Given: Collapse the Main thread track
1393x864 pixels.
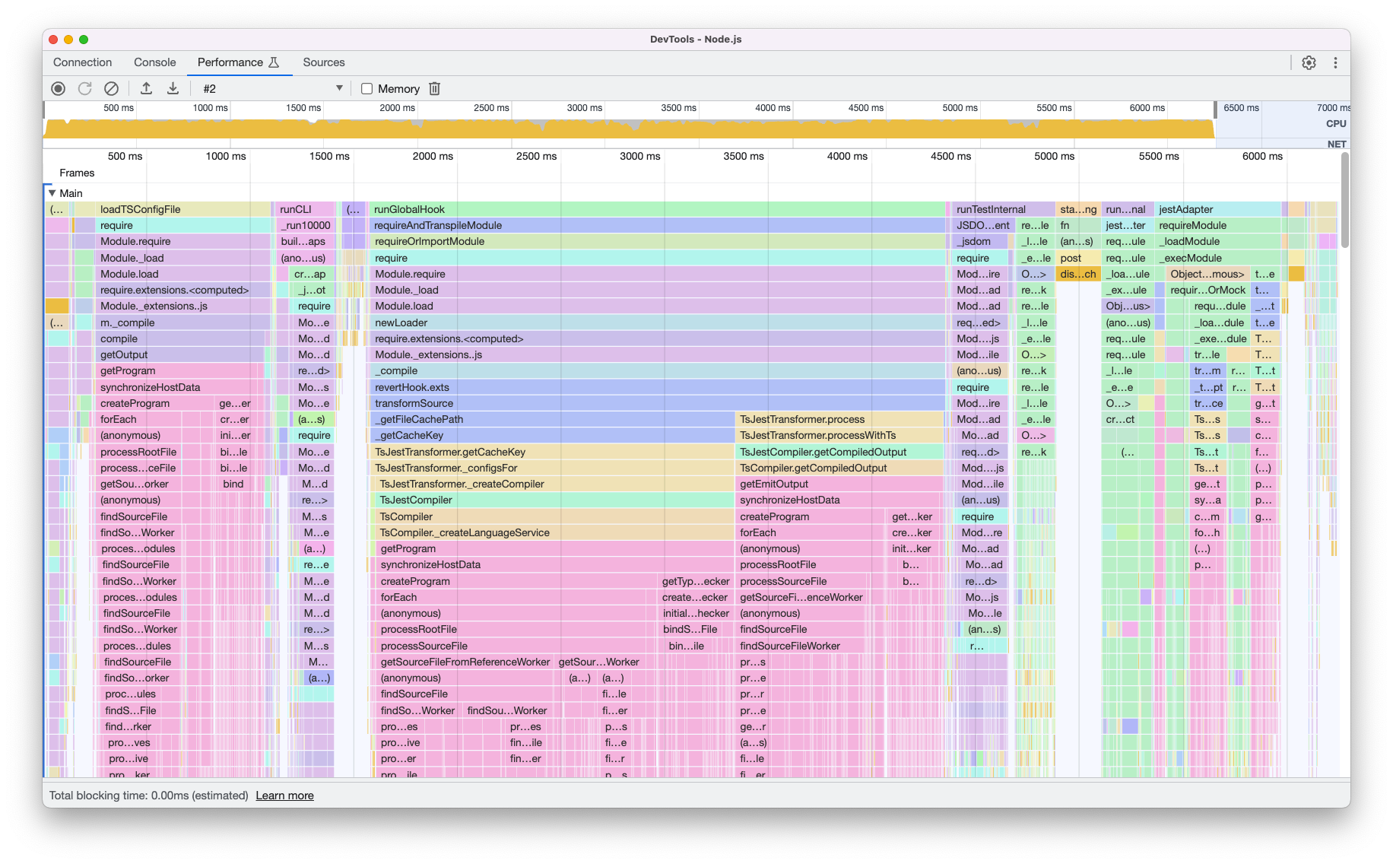Looking at the screenshot, I should coord(52,193).
